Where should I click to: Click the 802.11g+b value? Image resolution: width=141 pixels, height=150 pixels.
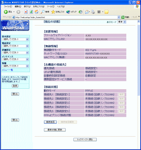(91, 50)
